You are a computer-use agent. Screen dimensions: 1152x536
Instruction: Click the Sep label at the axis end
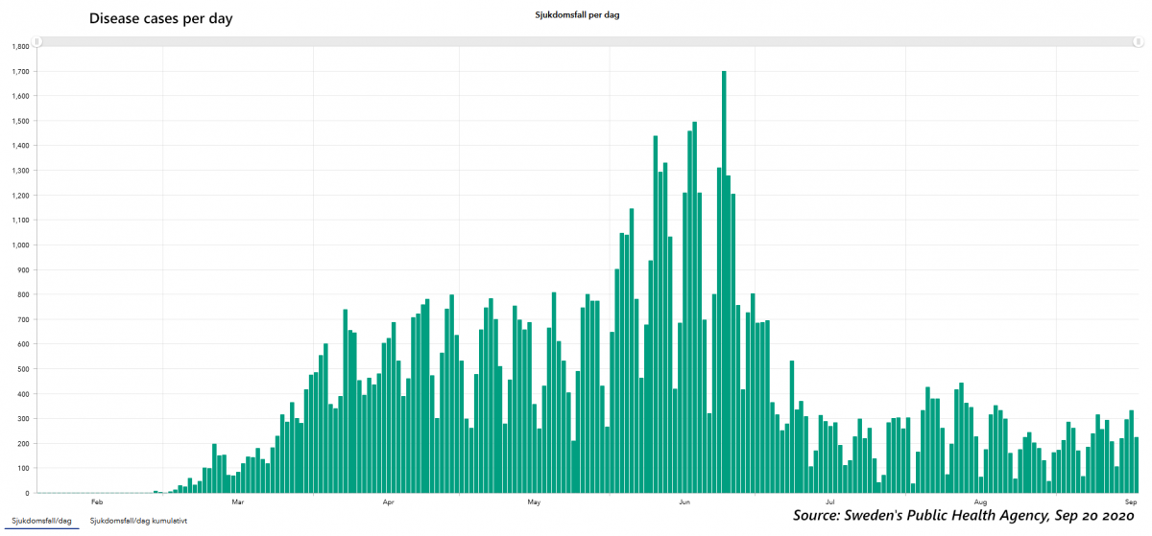(1132, 501)
